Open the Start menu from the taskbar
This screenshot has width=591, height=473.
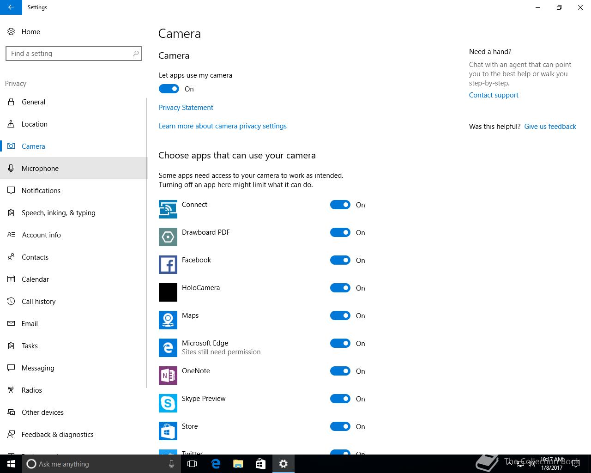coord(11,464)
